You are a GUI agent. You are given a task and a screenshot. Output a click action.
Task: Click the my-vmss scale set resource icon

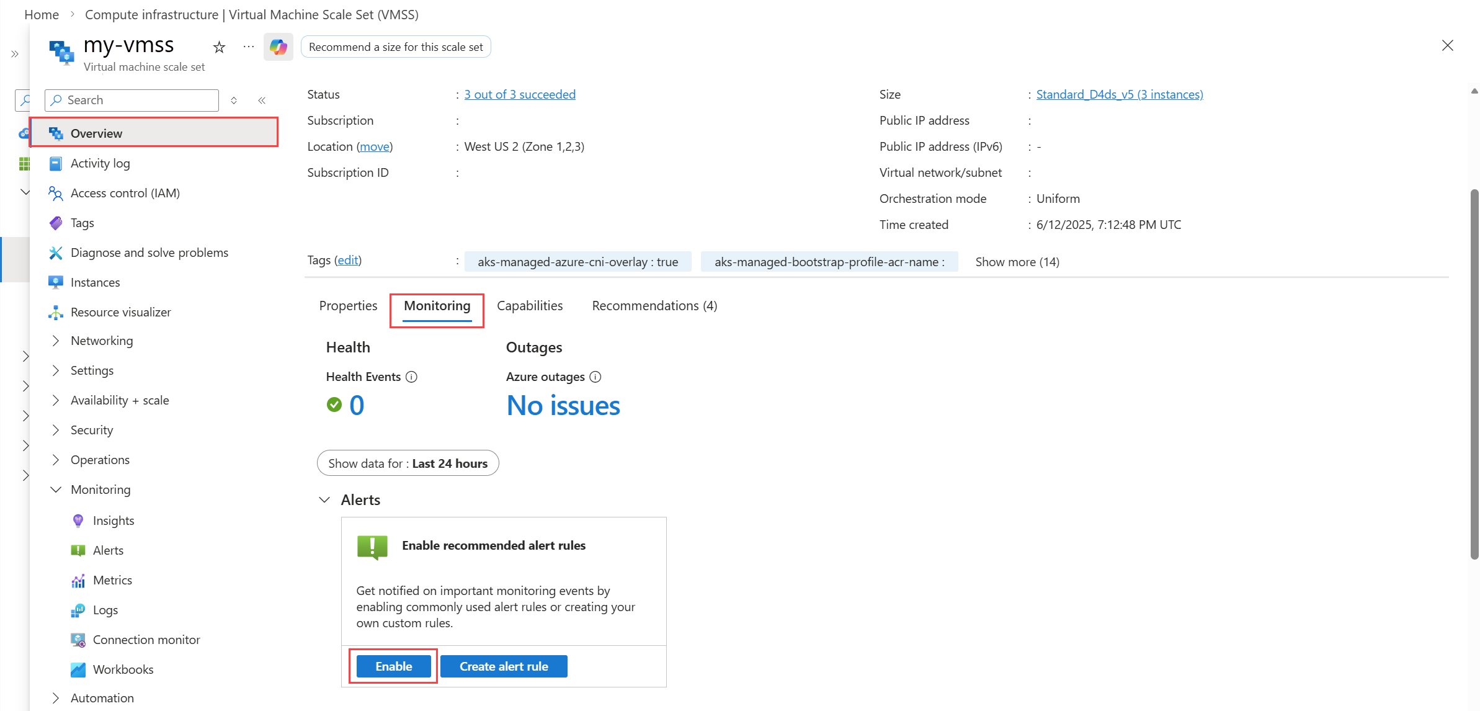pos(62,53)
